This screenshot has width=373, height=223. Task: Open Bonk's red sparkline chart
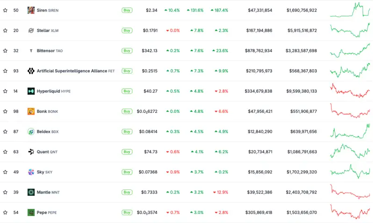pyautogui.click(x=350, y=111)
